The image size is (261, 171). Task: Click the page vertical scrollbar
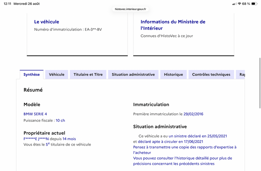pyautogui.click(x=260, y=83)
